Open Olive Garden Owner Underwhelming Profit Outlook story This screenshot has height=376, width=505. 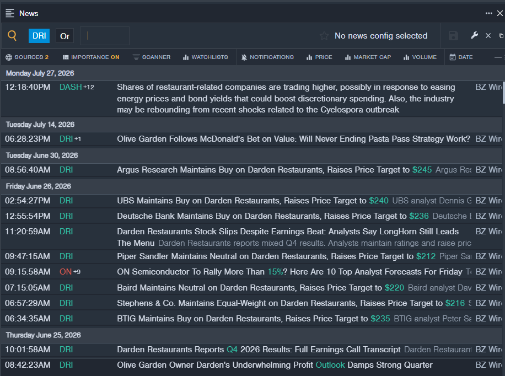(275, 365)
